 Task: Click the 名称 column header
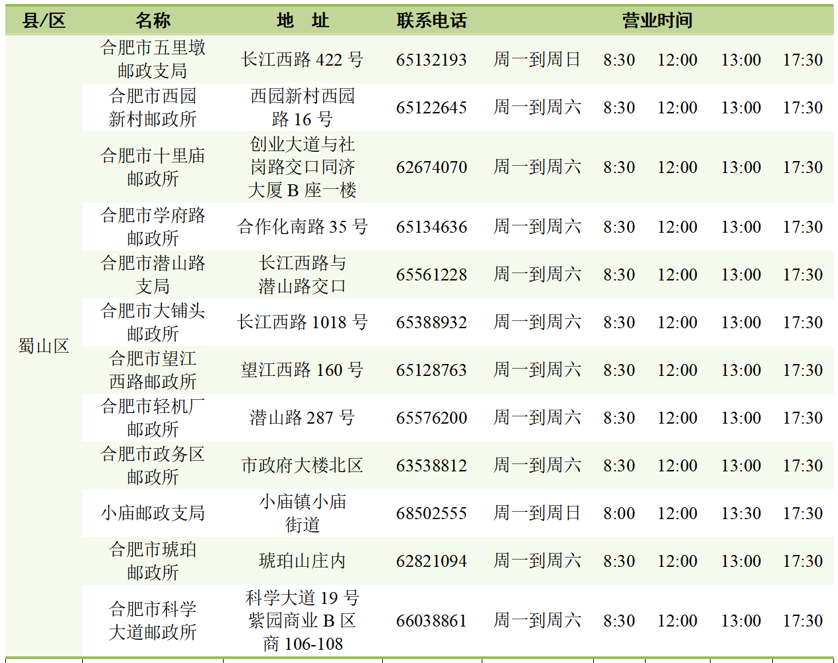click(153, 21)
